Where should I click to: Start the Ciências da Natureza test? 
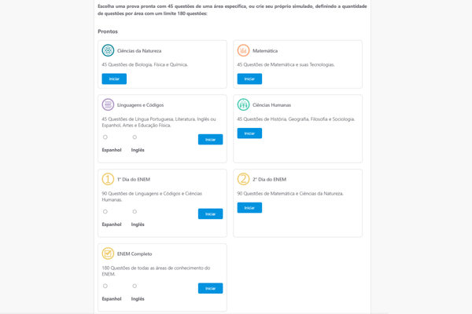point(114,78)
